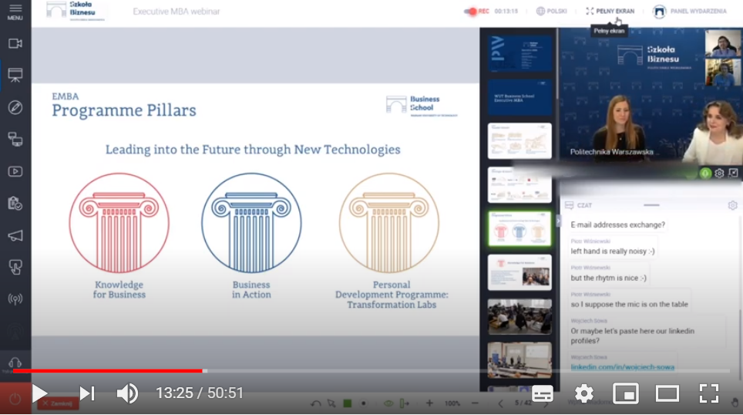Toggle YouTube subtitles on the video
This screenshot has width=743, height=415.
[x=543, y=393]
